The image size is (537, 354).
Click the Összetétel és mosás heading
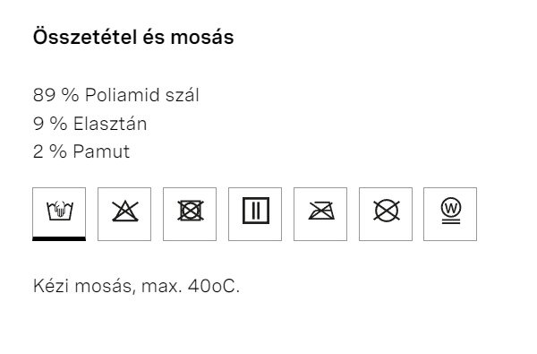(x=133, y=37)
